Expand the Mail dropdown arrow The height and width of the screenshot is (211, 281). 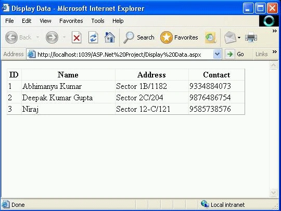239,37
